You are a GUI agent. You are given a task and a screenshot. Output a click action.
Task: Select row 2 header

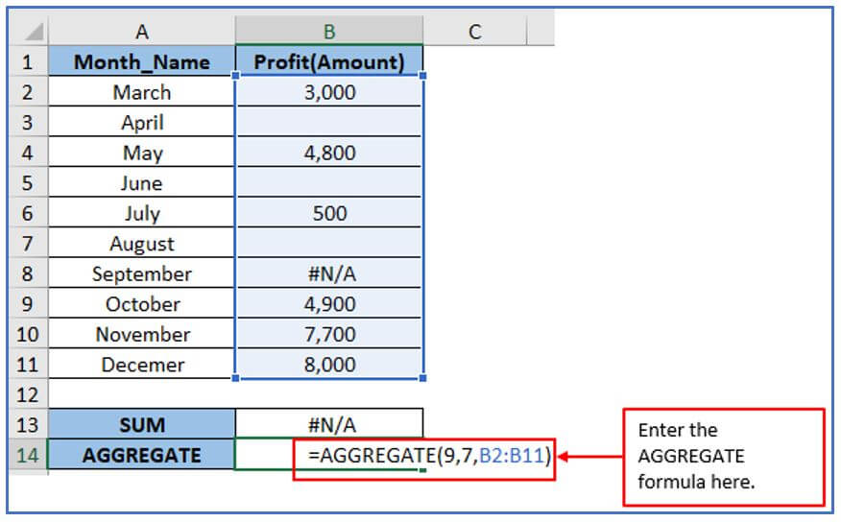(x=28, y=92)
